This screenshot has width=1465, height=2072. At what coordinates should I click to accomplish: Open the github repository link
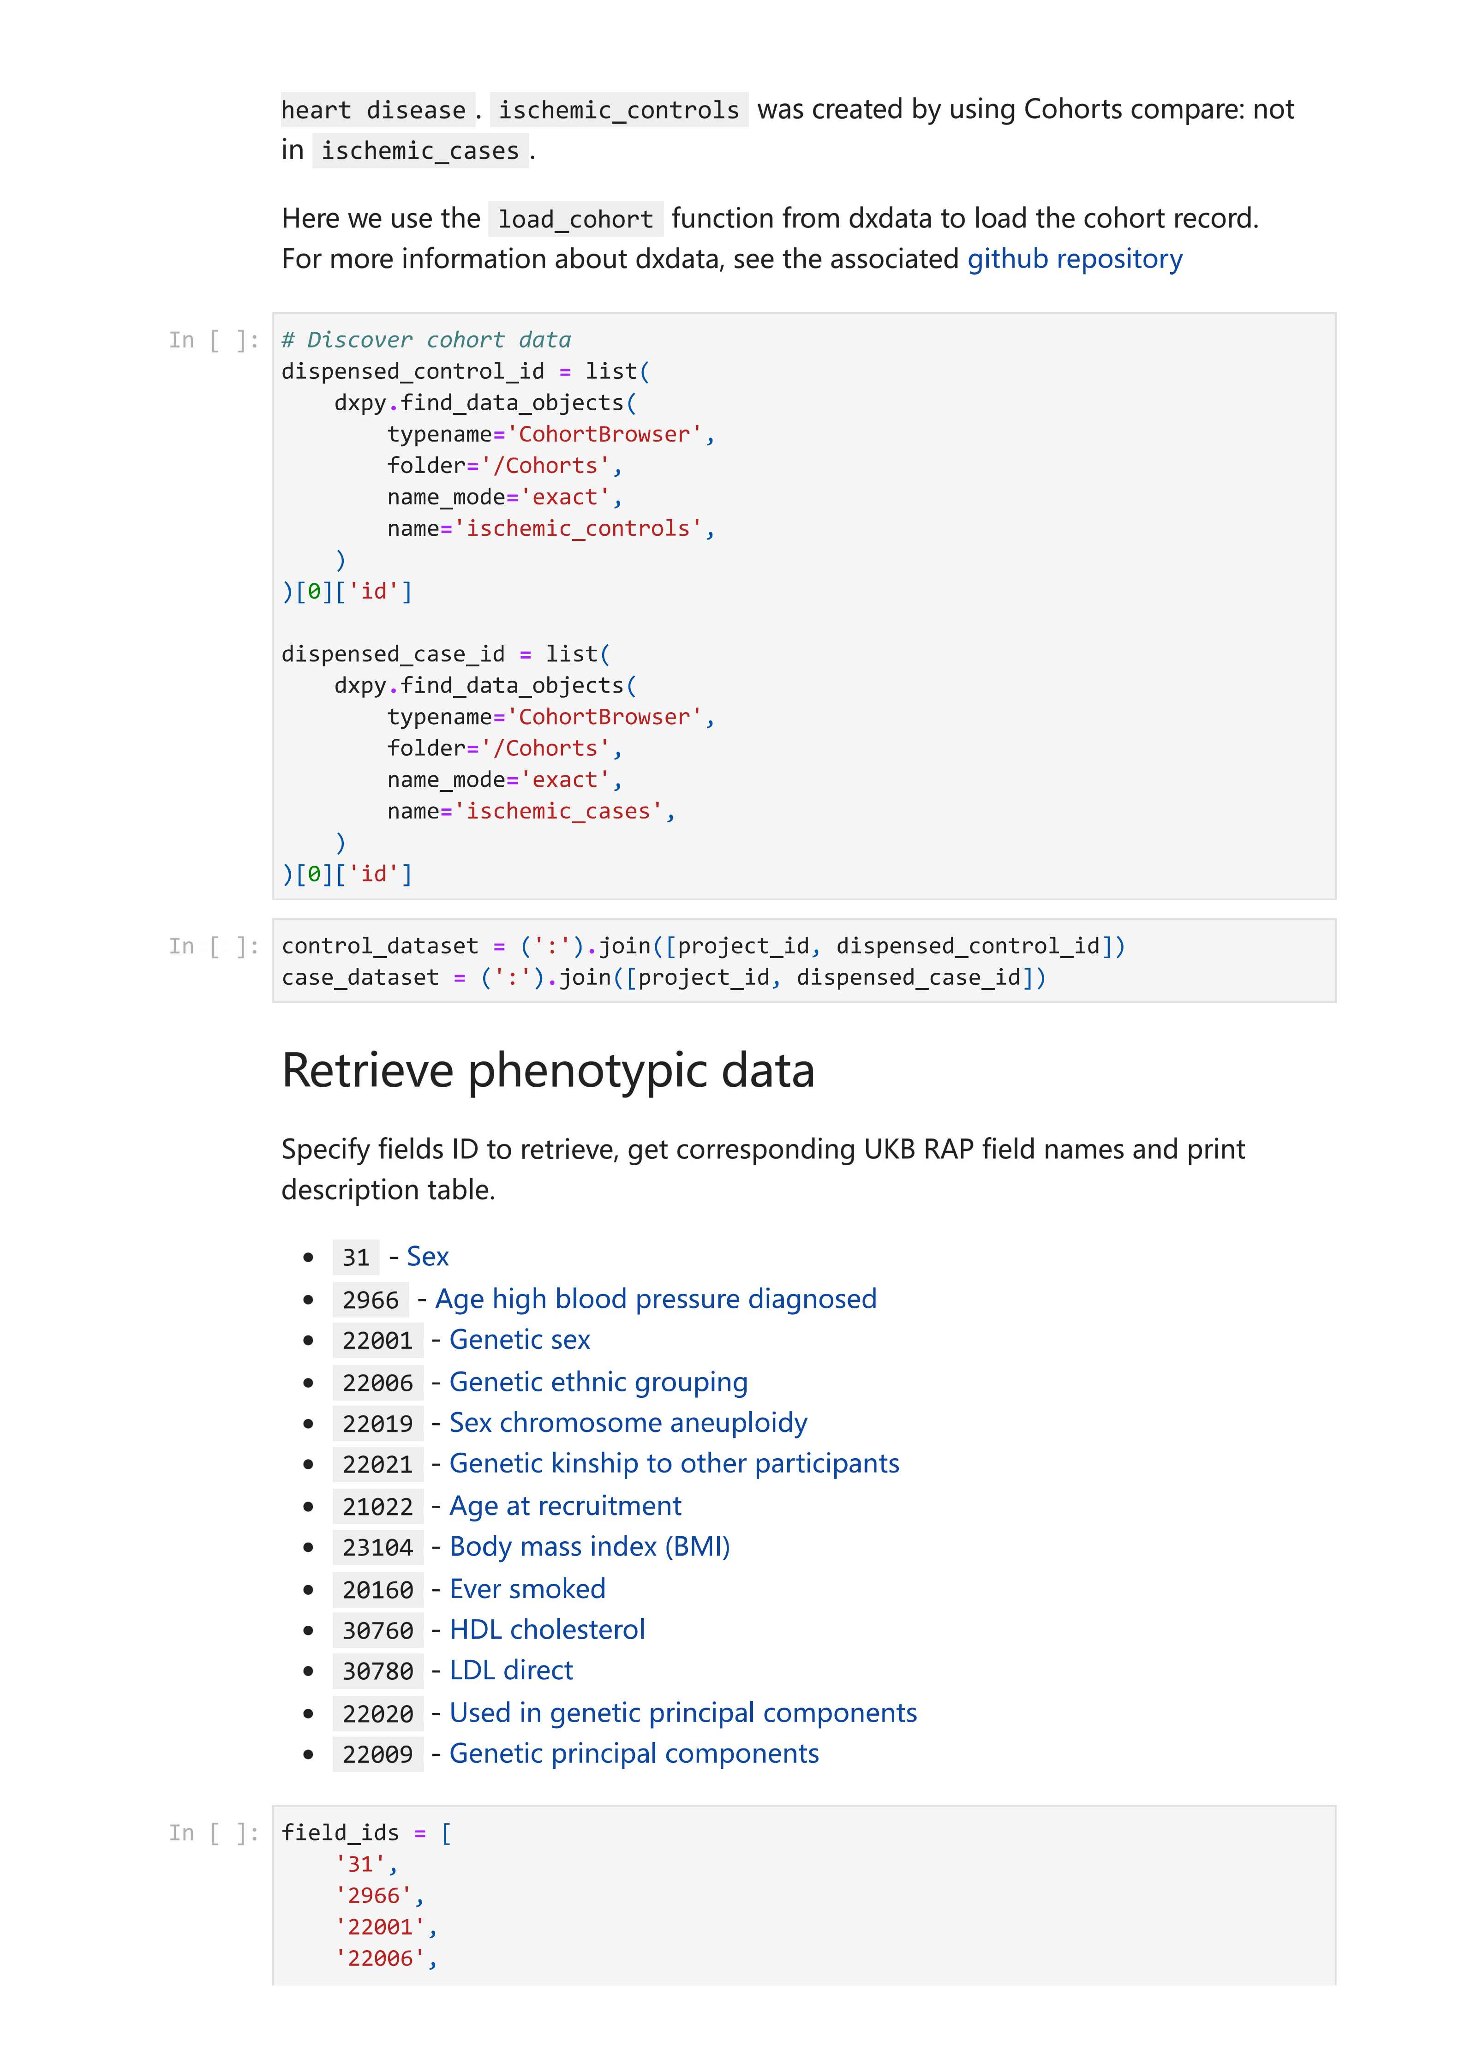[1074, 259]
